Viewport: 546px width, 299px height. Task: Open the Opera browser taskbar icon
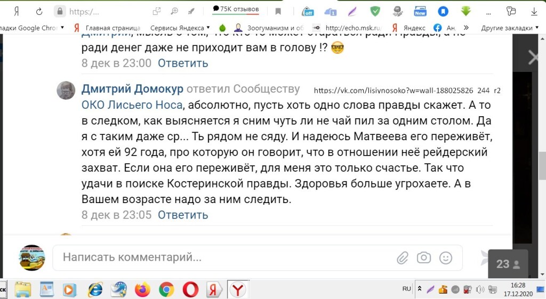190,289
